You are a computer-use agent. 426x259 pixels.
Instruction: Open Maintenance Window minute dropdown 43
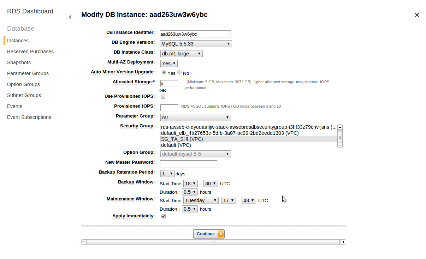(x=249, y=200)
